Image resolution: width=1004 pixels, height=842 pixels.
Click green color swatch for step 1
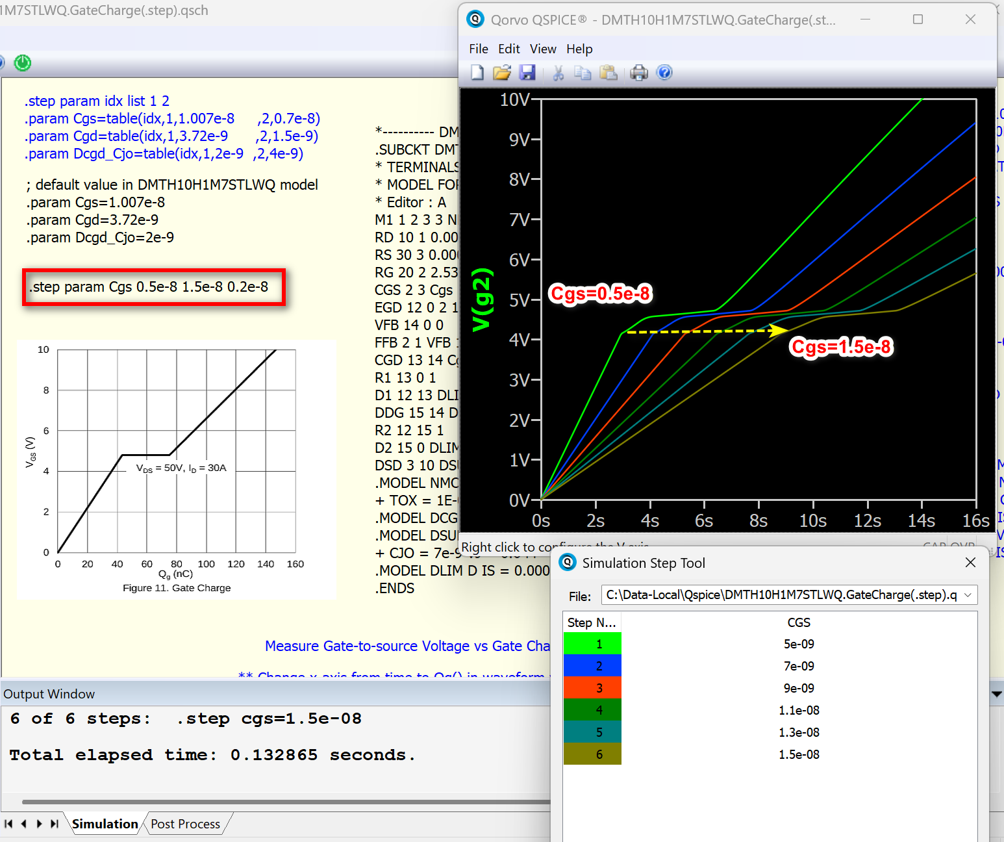click(x=592, y=644)
